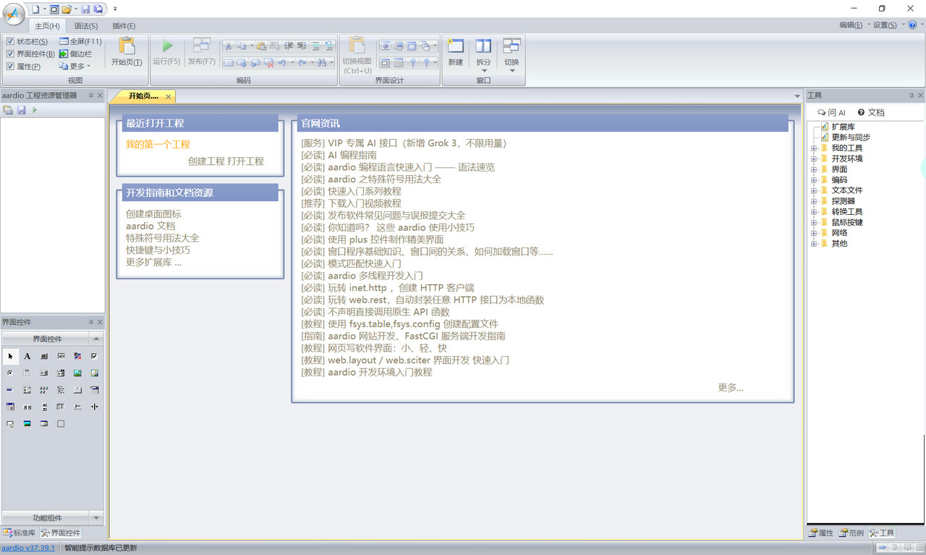Uncheck the 状态栏(S) checkbox
This screenshot has width=926, height=555.
click(10, 42)
